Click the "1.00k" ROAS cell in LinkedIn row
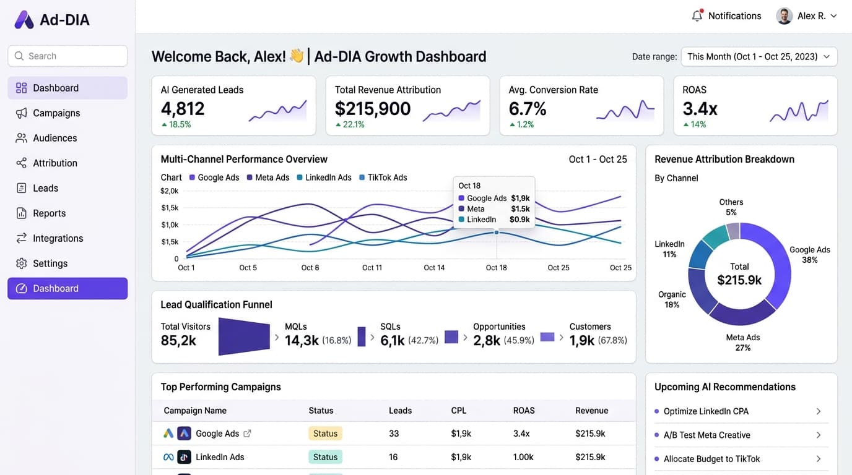 click(x=523, y=457)
